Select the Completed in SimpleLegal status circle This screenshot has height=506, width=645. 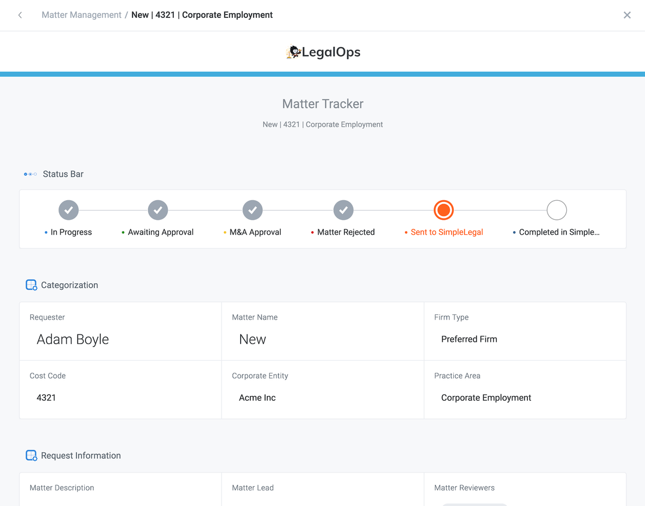coord(556,210)
